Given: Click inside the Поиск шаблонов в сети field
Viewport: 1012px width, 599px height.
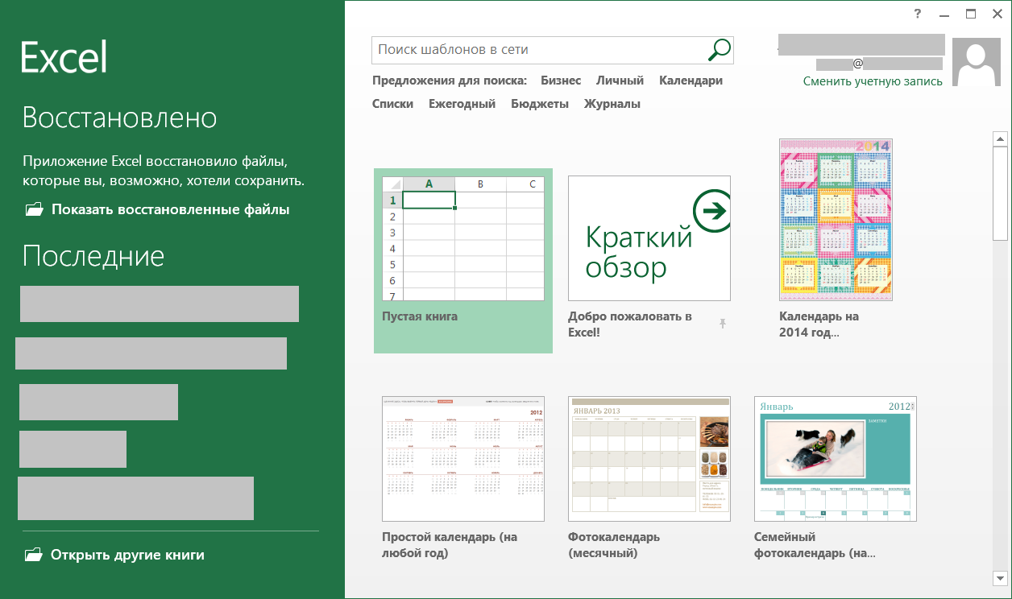Looking at the screenshot, I should [536, 50].
